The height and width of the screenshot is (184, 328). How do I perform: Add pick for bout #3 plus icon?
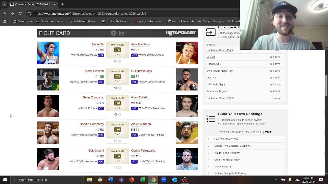tap(119, 114)
